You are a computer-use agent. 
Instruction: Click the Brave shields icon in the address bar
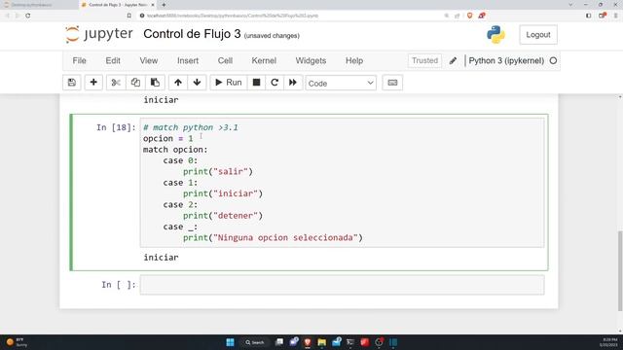469,16
